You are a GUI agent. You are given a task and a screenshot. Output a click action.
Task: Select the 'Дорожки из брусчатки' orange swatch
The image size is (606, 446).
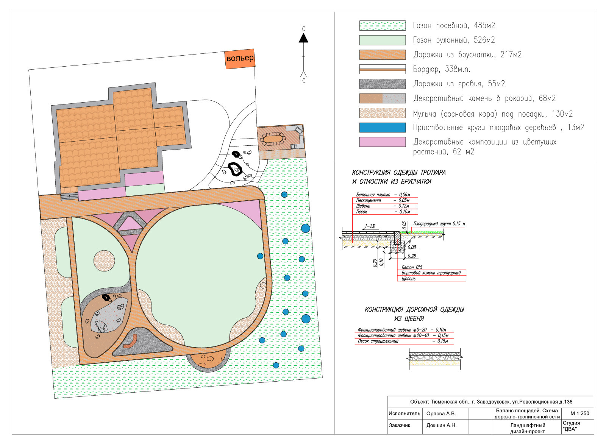click(382, 55)
